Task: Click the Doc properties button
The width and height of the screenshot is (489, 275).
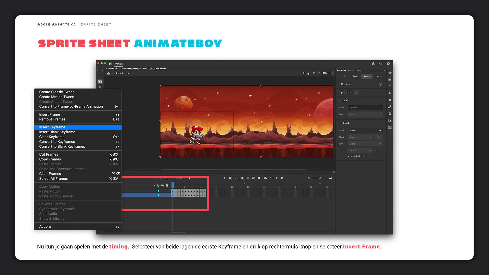Action: (379, 76)
